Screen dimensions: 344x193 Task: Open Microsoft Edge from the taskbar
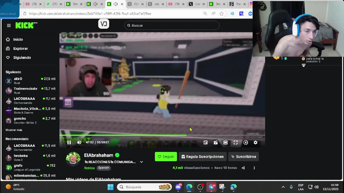(x=189, y=187)
